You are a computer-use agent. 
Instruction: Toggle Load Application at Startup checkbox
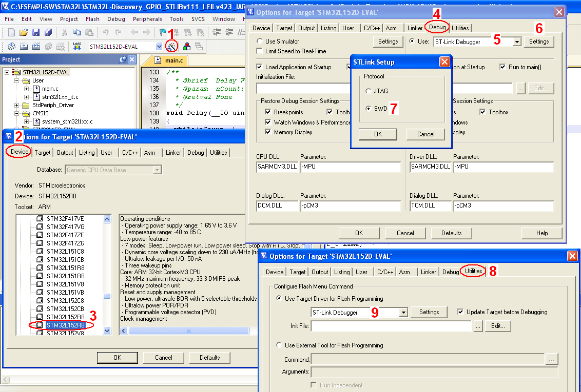pyautogui.click(x=259, y=67)
